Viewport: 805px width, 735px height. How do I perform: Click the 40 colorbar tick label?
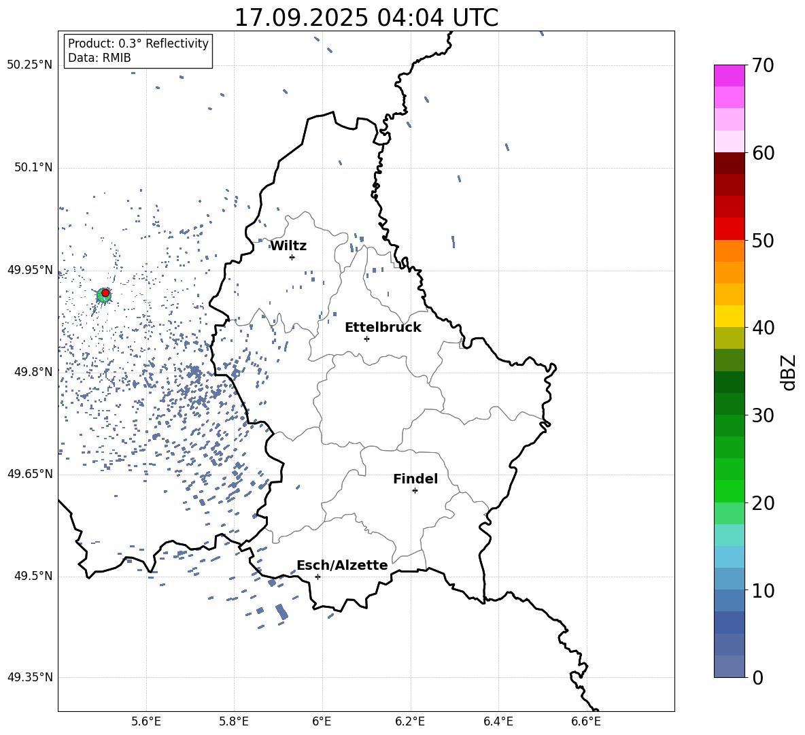(763, 328)
